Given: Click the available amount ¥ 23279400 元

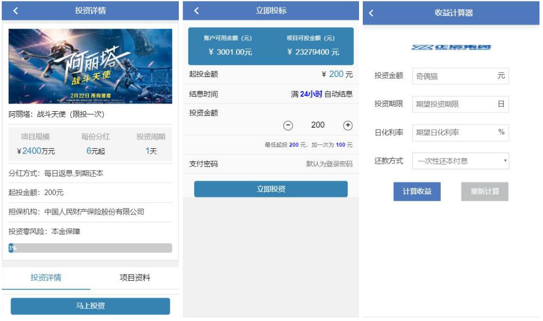Looking at the screenshot, I should click(313, 52).
